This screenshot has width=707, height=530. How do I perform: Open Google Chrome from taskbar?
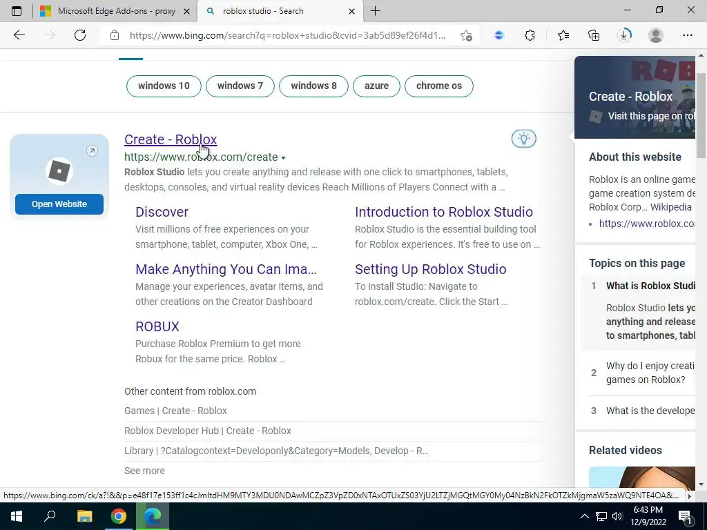tap(119, 516)
